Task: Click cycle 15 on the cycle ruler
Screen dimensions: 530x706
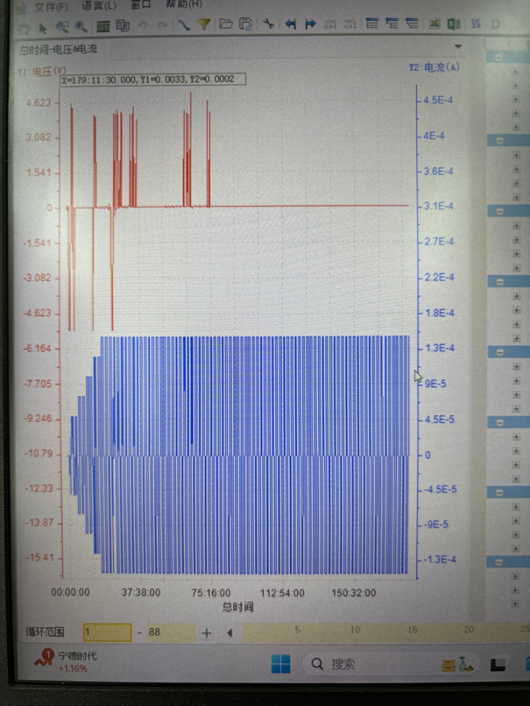Action: pyautogui.click(x=412, y=629)
